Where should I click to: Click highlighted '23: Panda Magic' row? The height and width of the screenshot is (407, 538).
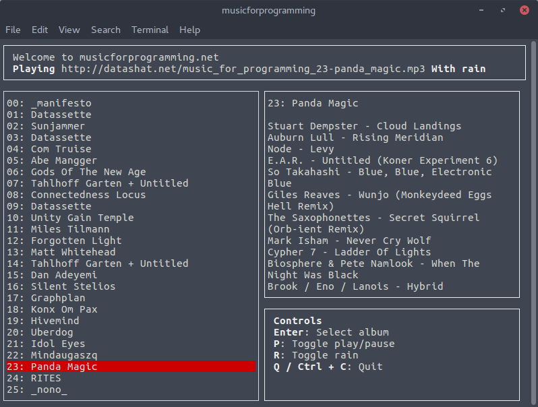131,367
